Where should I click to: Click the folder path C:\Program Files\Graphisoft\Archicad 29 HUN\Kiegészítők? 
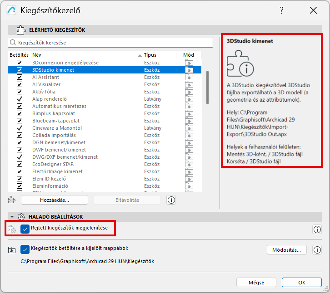[87, 261]
